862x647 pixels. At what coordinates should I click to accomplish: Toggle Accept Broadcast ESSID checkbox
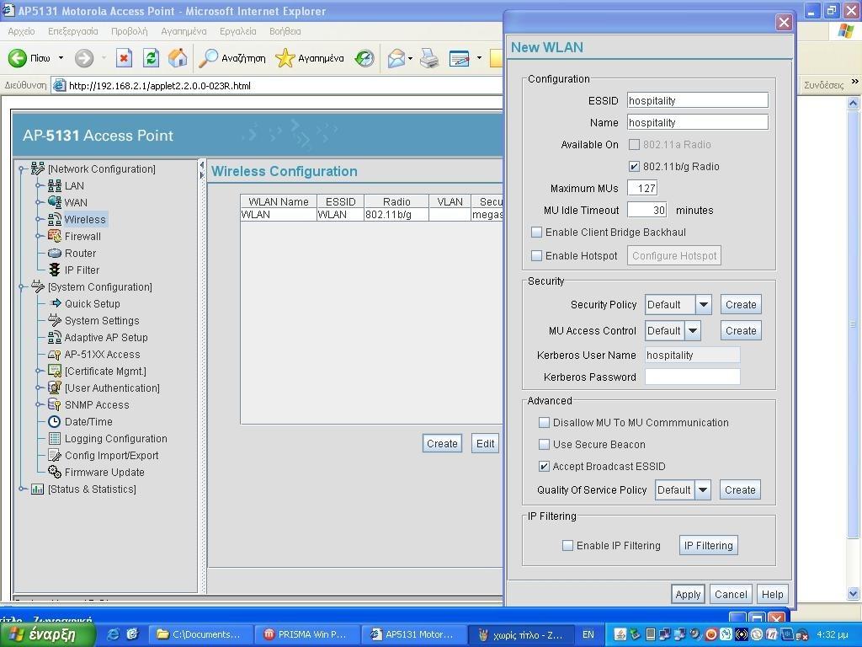545,467
